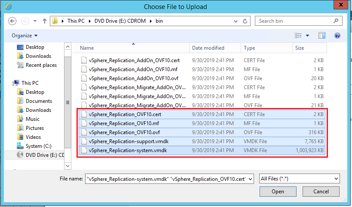This screenshot has width=352, height=207.
Task: Refresh the bin folder view
Action: click(245, 21)
